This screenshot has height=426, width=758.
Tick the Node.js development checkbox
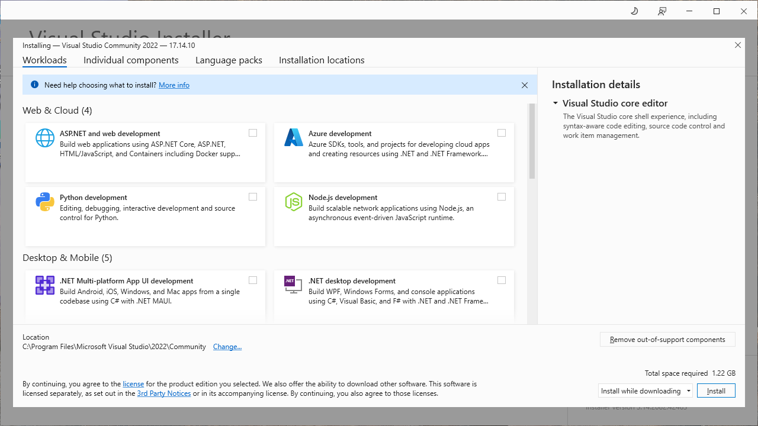click(502, 196)
